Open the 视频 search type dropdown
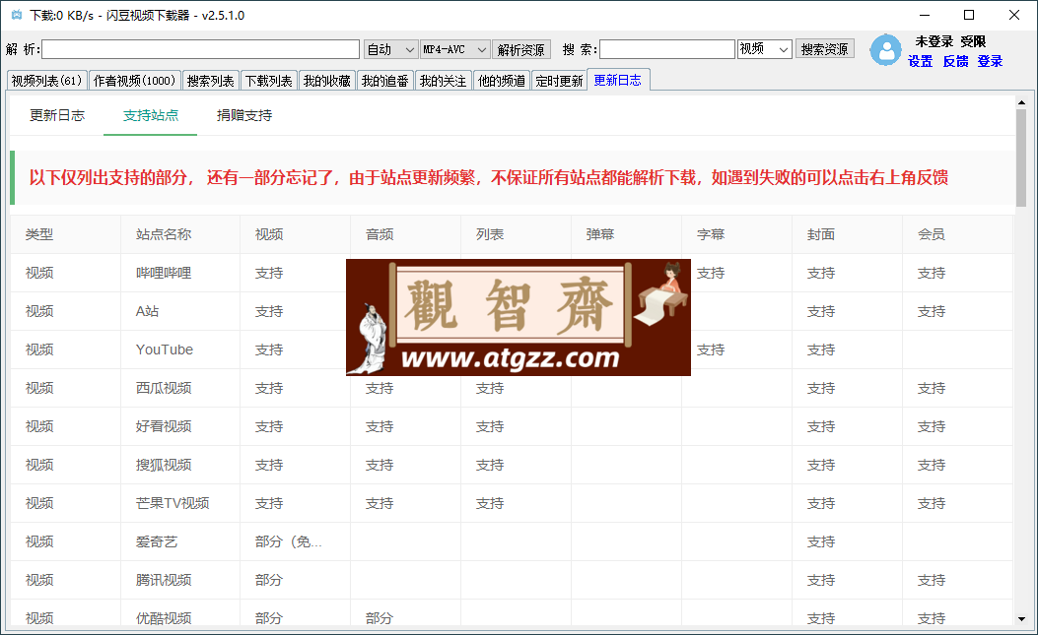The image size is (1038, 635). click(765, 49)
